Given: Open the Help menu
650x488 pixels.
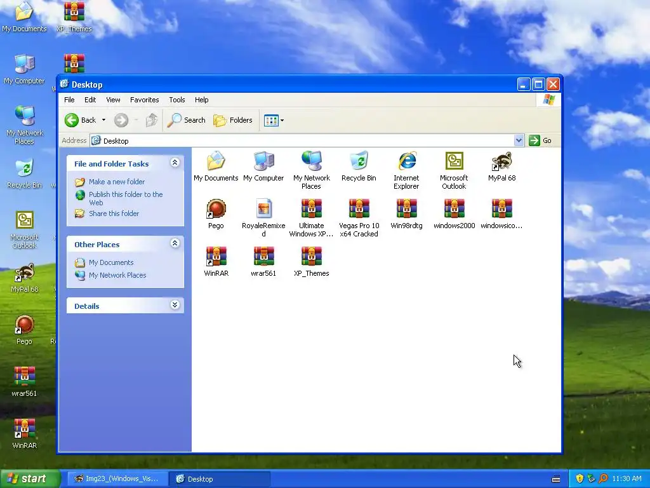Looking at the screenshot, I should coord(201,100).
